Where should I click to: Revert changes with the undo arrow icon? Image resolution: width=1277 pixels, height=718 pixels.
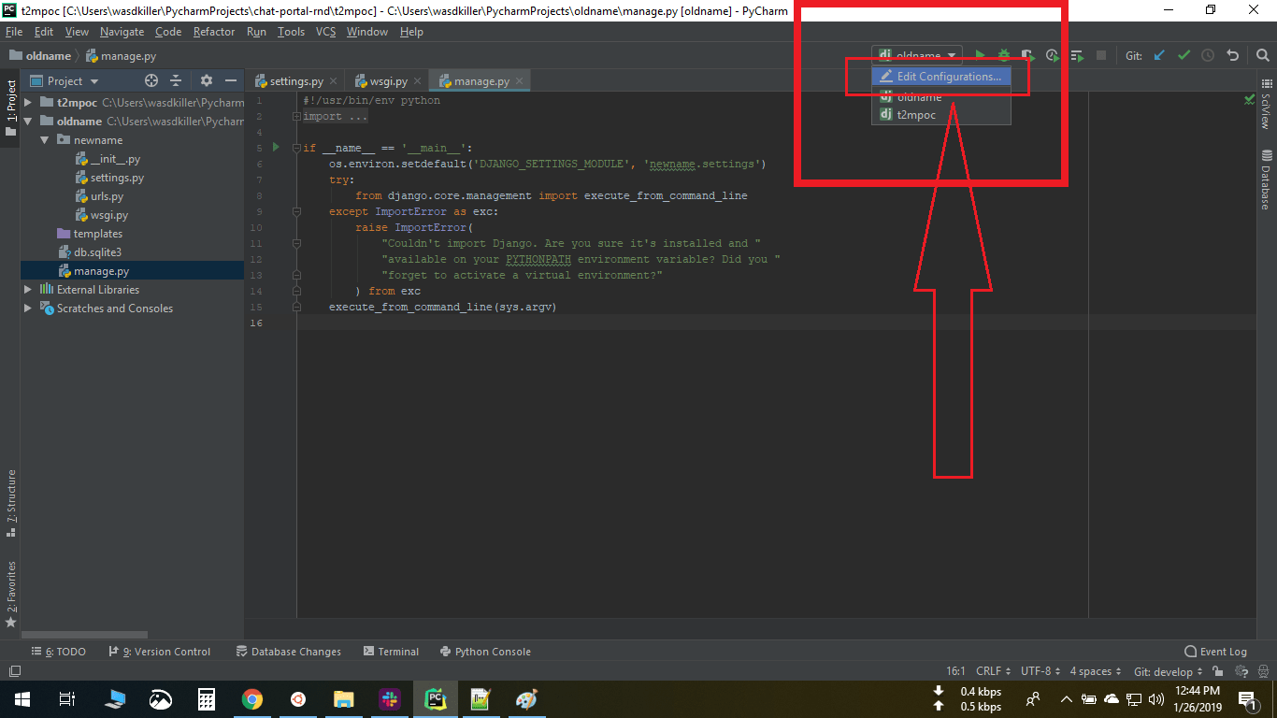tap(1232, 56)
